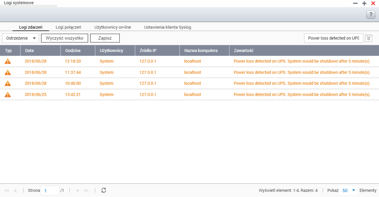This screenshot has height=197, width=379.
Task: Go to the previous page arrow
Action: (x=15, y=191)
